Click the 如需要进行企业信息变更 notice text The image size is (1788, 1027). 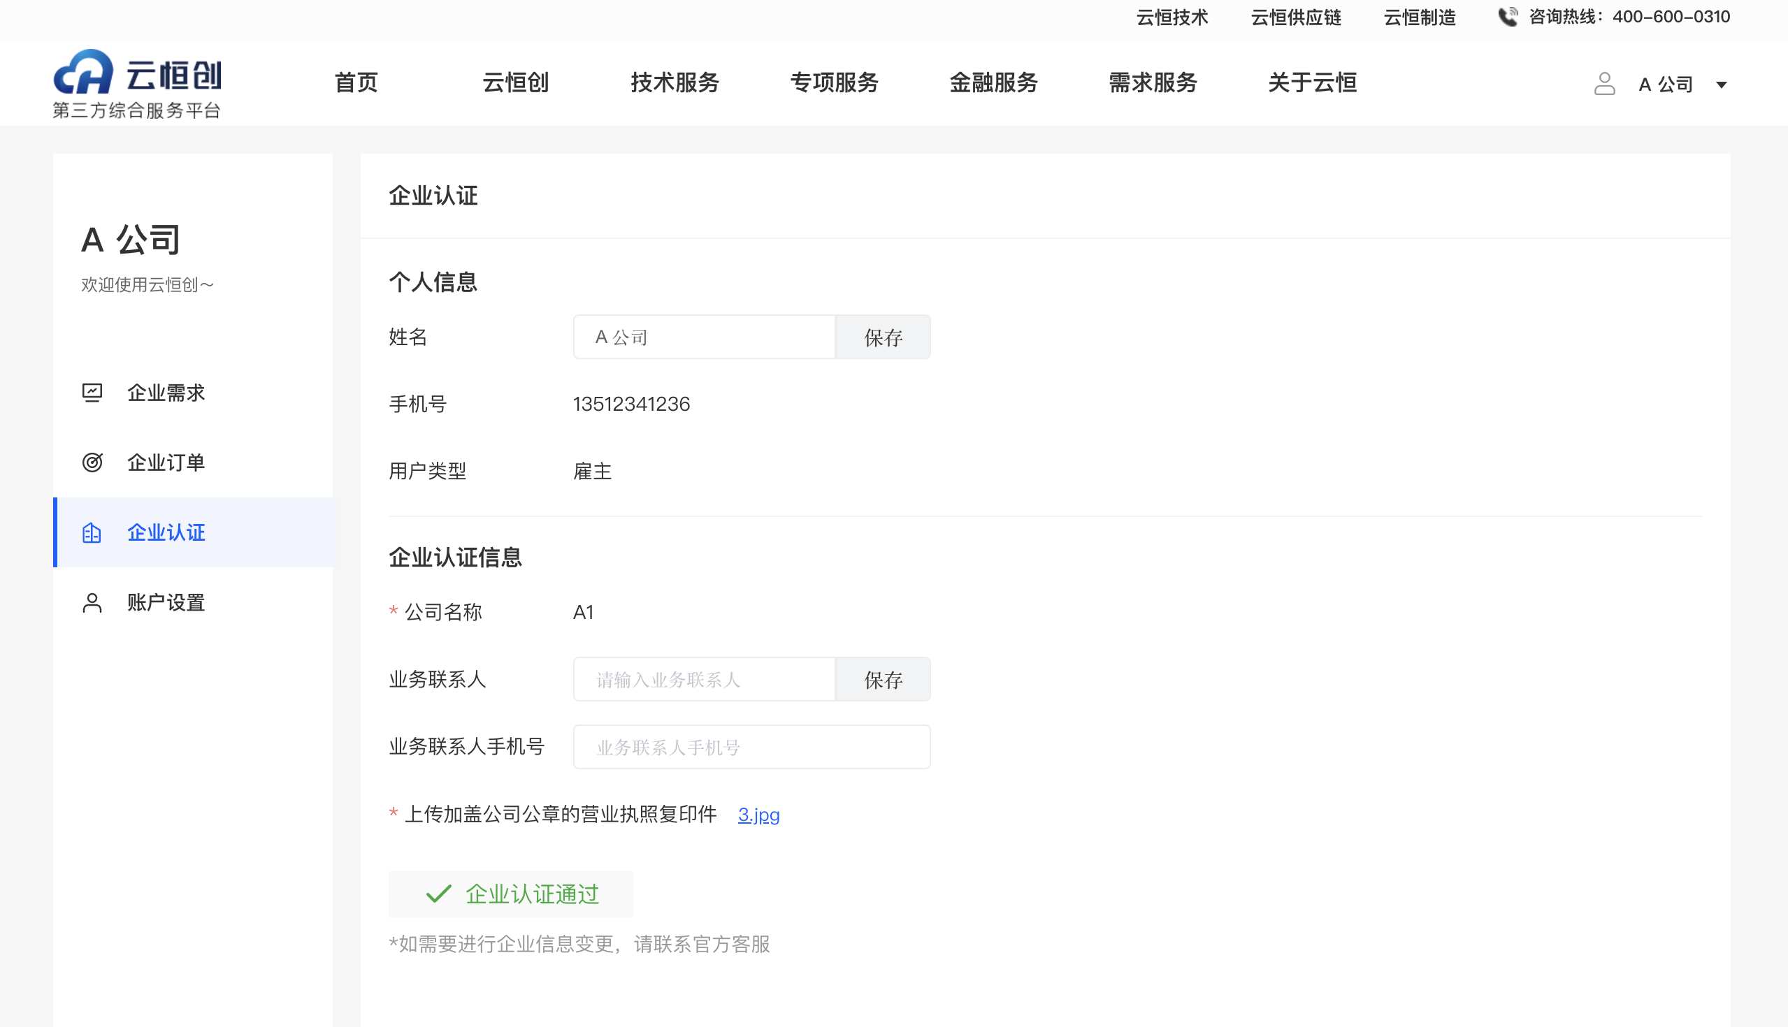(x=579, y=944)
